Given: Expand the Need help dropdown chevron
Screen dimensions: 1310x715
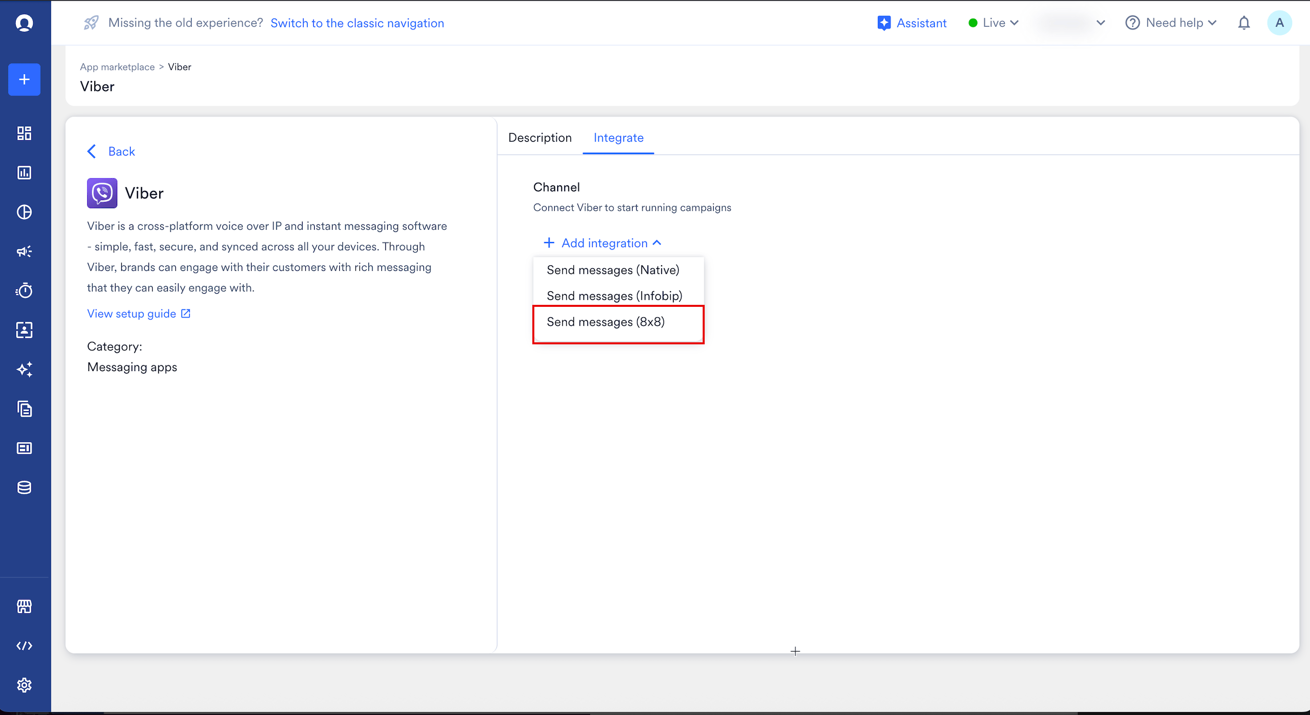Looking at the screenshot, I should 1212,23.
